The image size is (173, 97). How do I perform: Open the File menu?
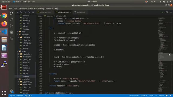pos(11,9)
